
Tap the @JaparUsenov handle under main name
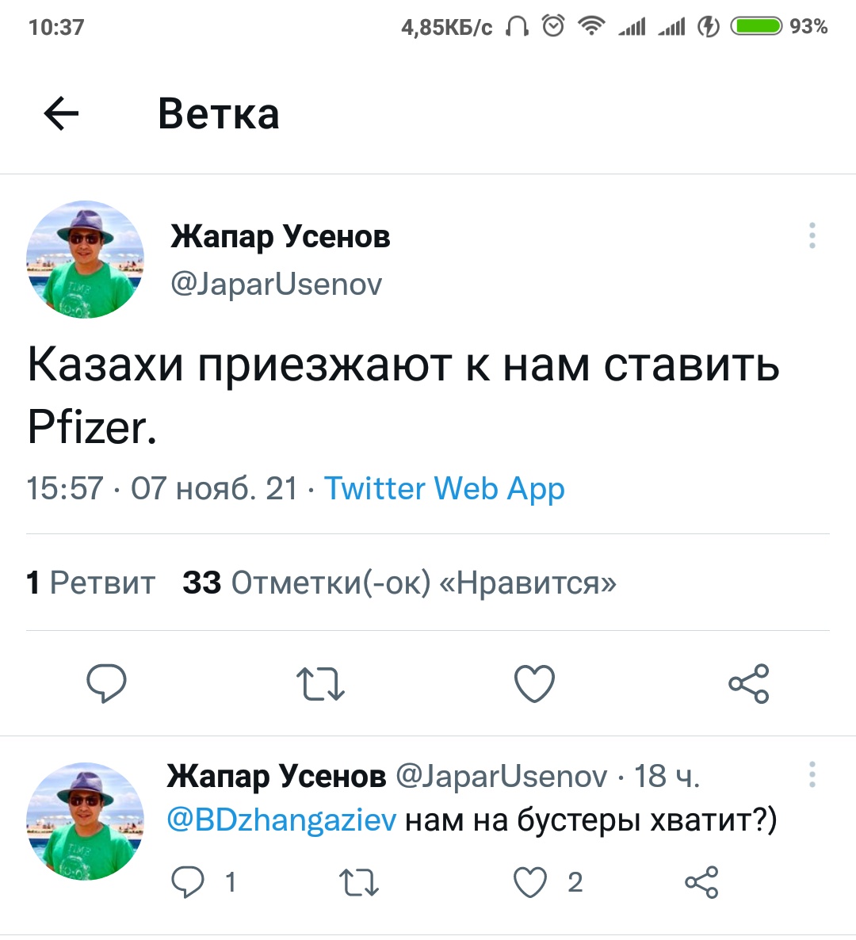(276, 284)
